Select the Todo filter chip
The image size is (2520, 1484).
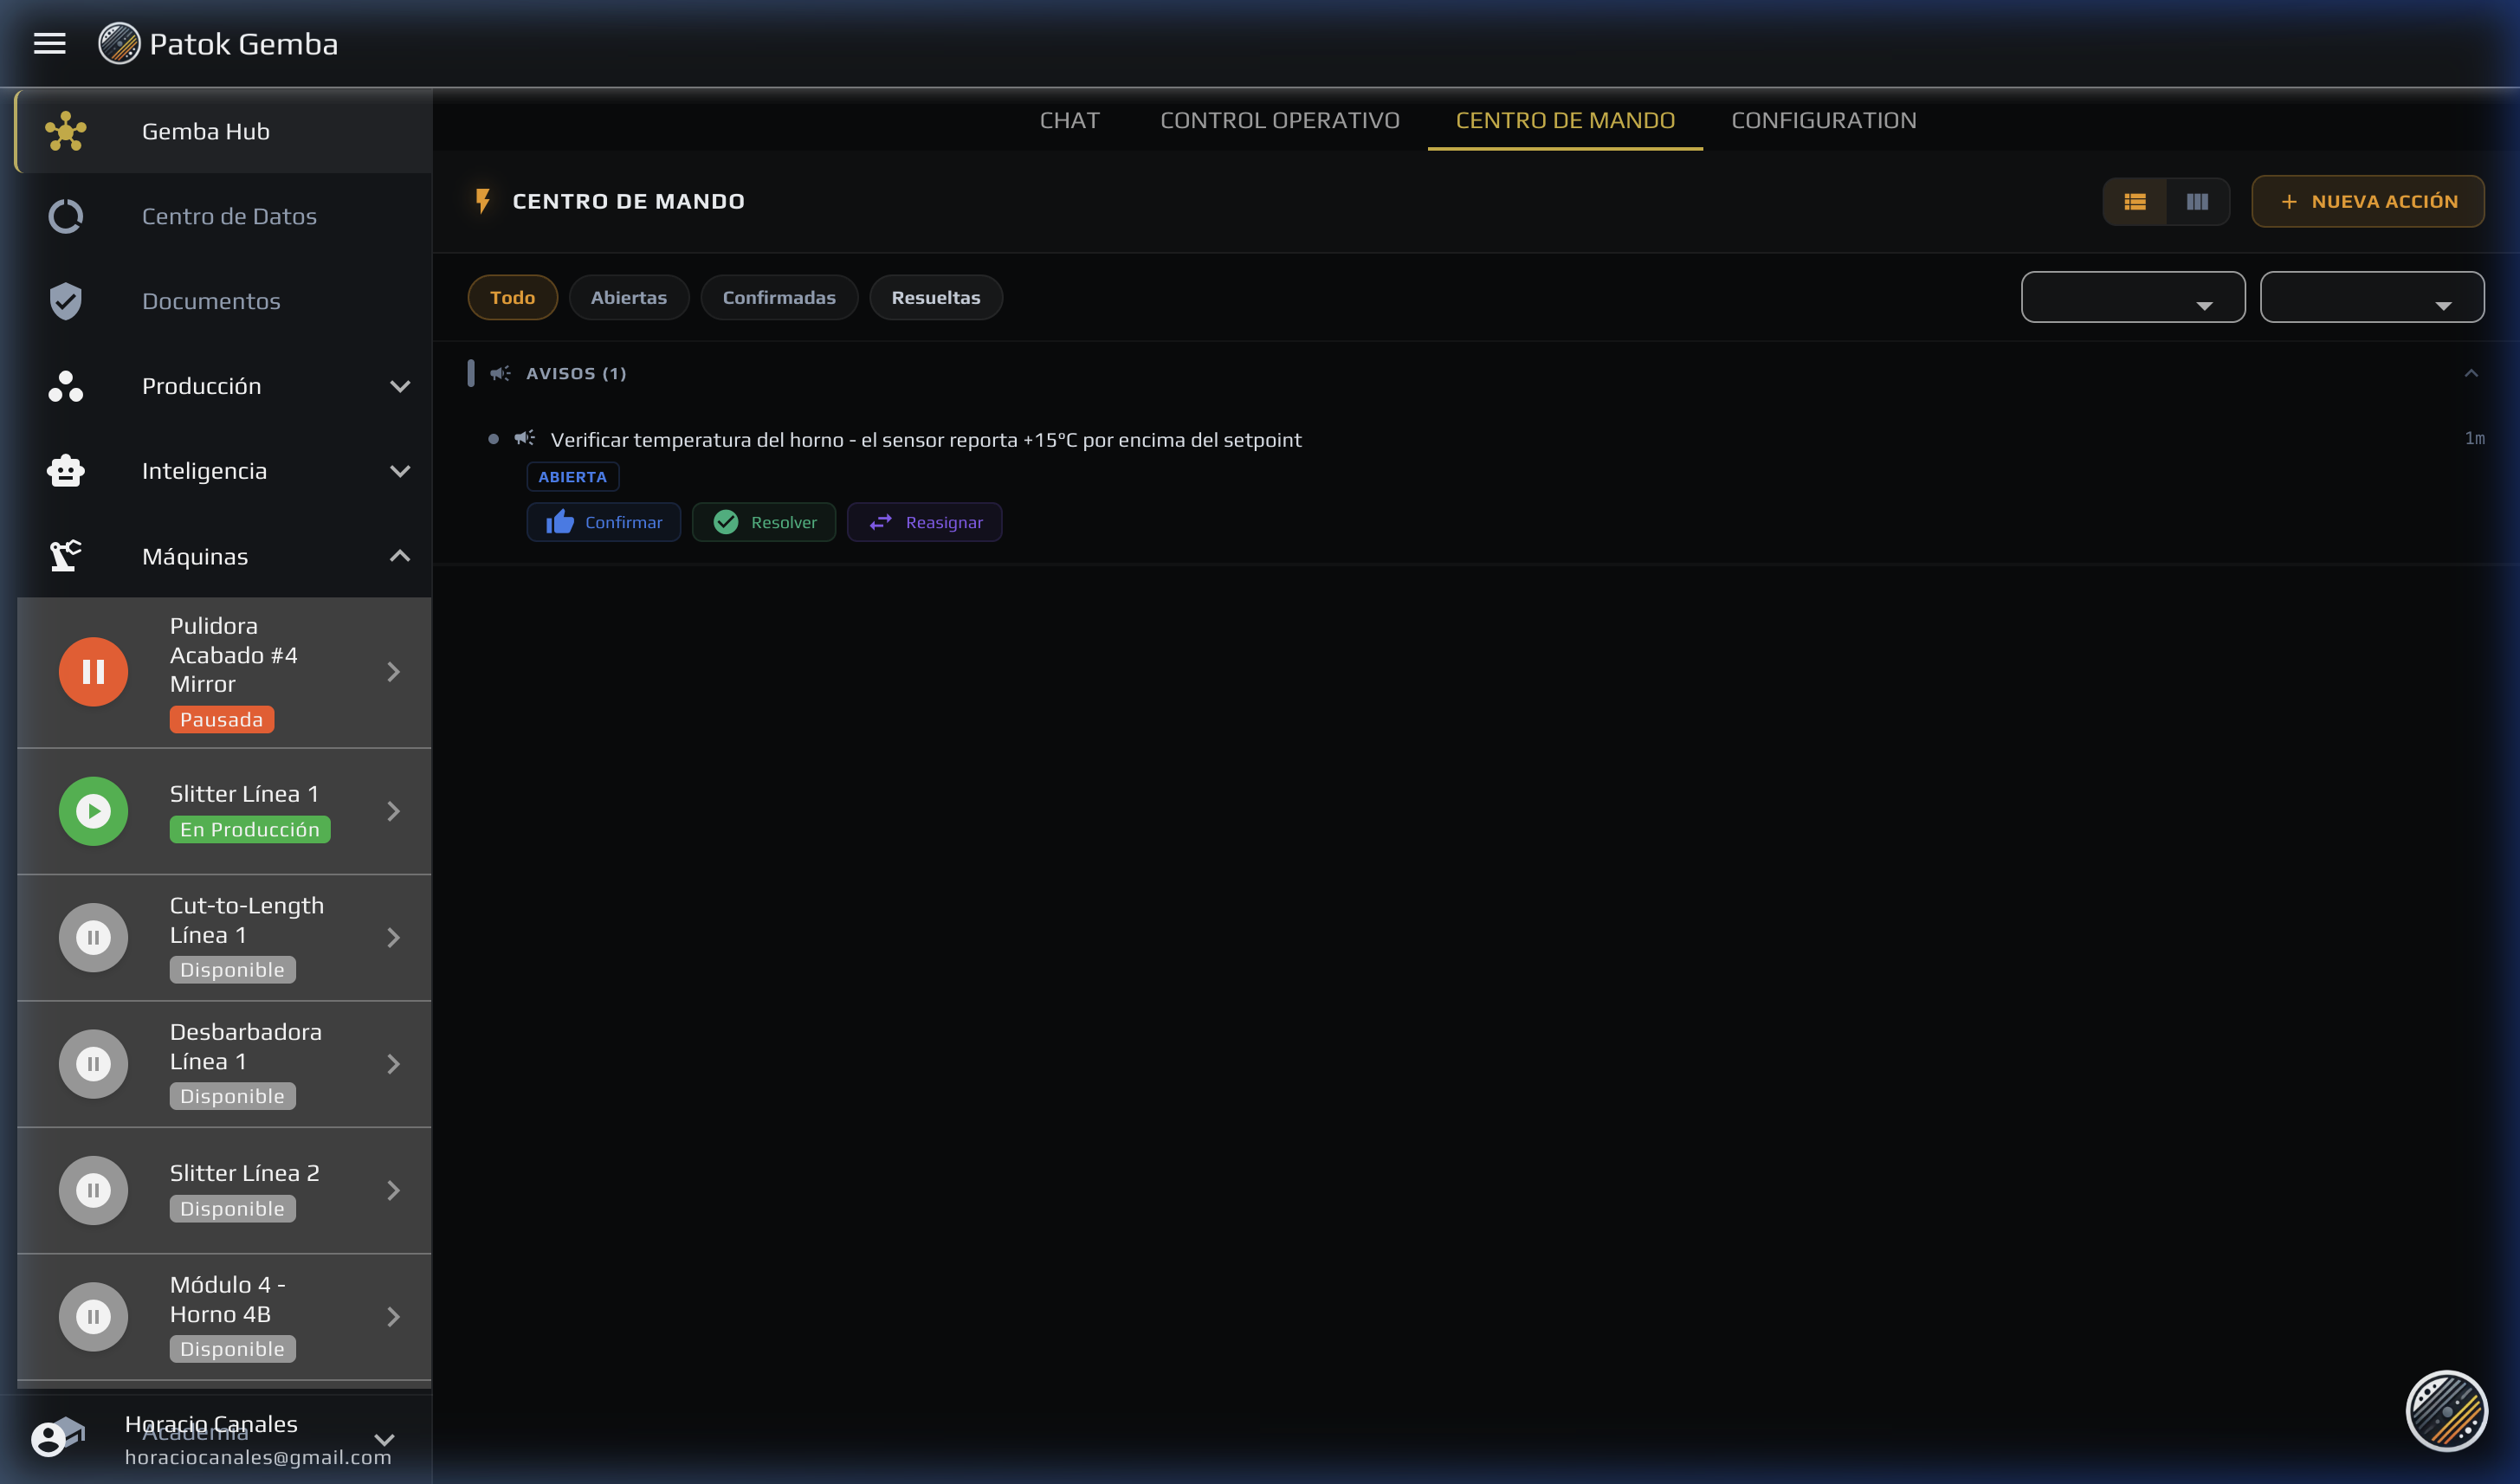tap(512, 298)
